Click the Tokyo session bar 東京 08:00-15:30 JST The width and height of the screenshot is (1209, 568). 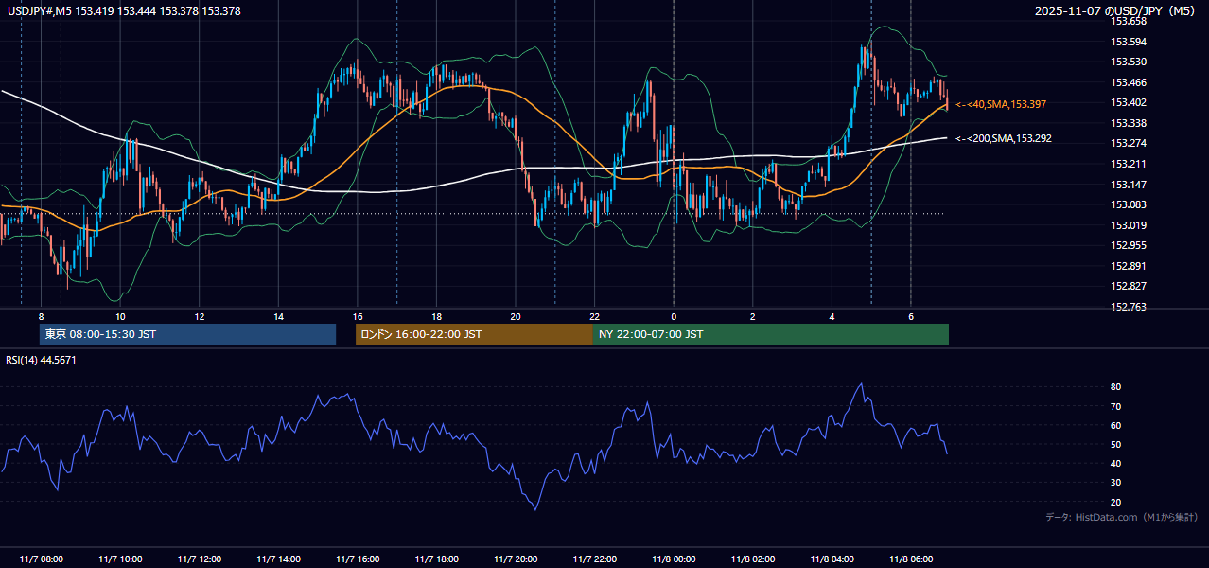pyautogui.click(x=187, y=334)
